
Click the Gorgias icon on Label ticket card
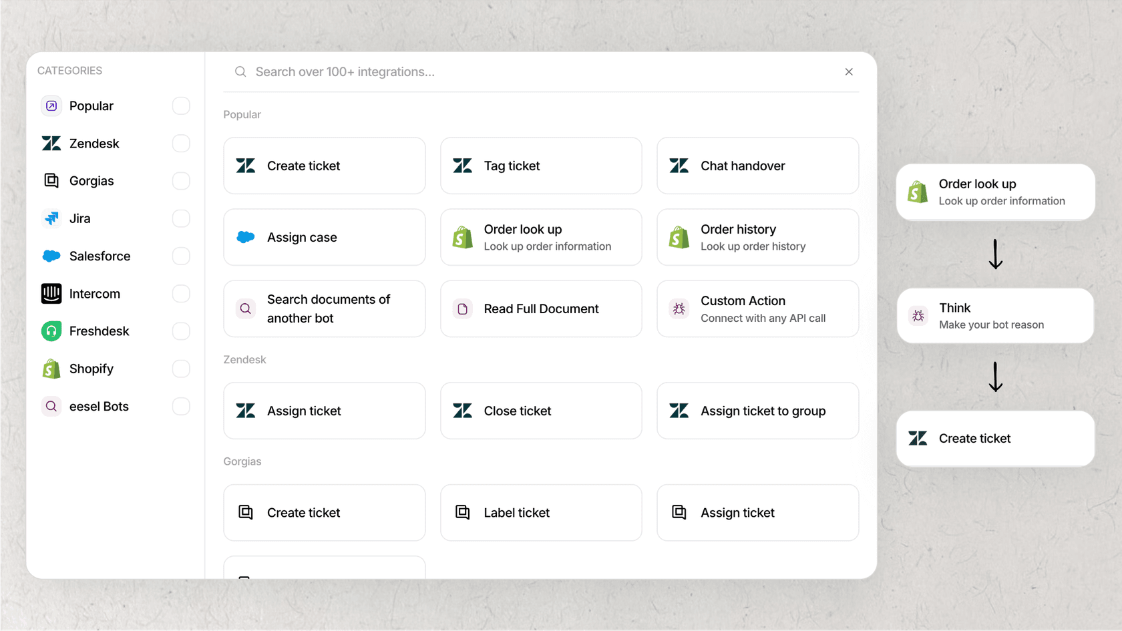pyautogui.click(x=462, y=512)
